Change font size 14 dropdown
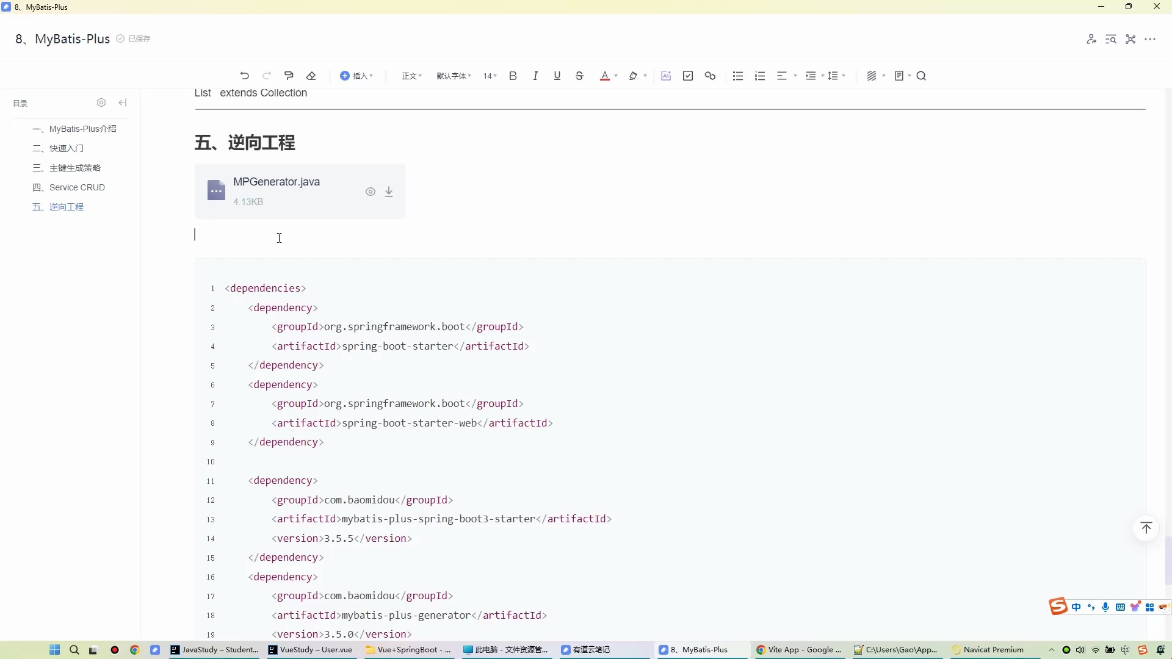 coord(490,76)
